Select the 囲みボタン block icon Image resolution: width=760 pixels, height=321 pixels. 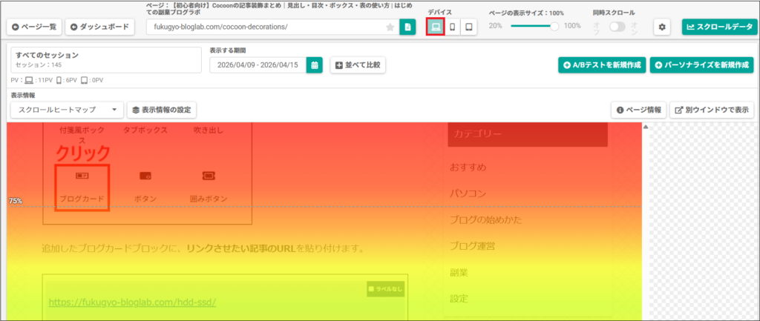pos(209,176)
